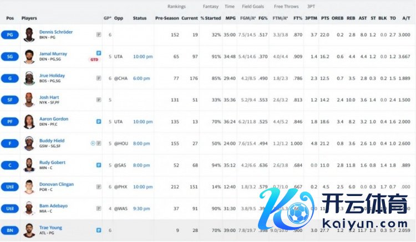Open Trae Young player link

[x=50, y=228]
